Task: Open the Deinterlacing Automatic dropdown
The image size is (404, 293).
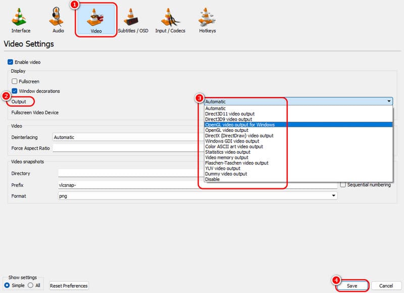Action: [x=126, y=137]
